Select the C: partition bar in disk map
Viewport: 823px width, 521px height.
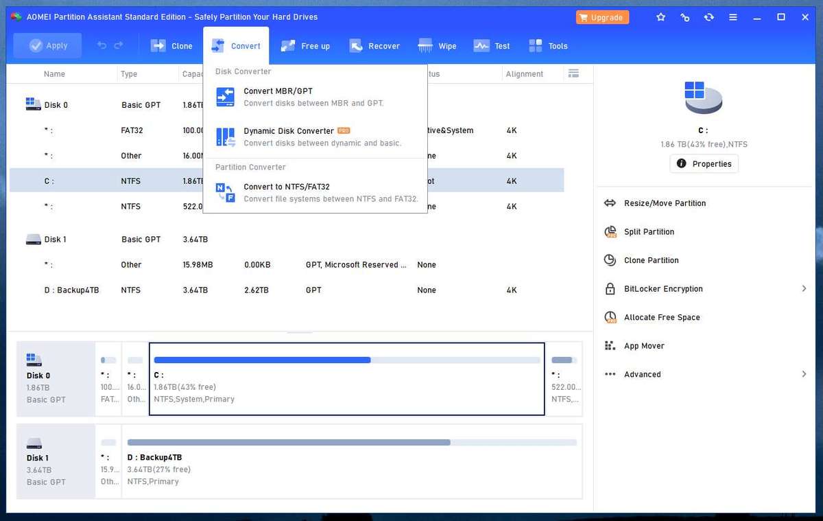coord(347,379)
